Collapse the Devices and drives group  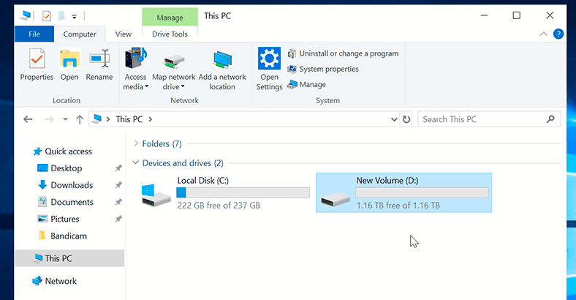point(135,162)
